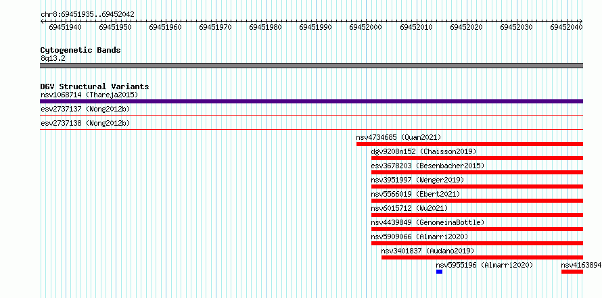
Task: Select the thin red esv2737138 variant line
Action: (311, 129)
